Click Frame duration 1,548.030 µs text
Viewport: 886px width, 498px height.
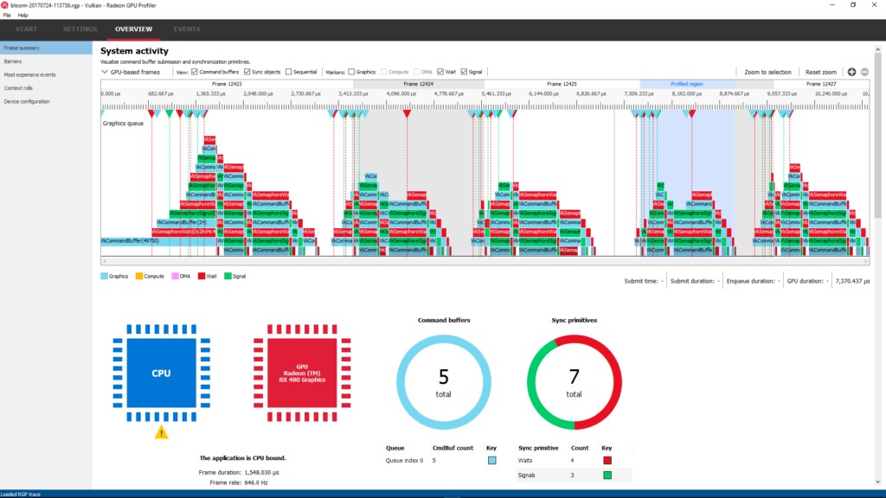pyautogui.click(x=239, y=472)
